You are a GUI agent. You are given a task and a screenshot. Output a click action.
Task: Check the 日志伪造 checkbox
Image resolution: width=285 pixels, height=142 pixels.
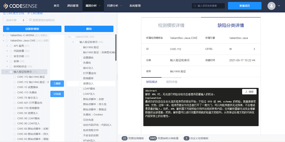(x=80, y=120)
